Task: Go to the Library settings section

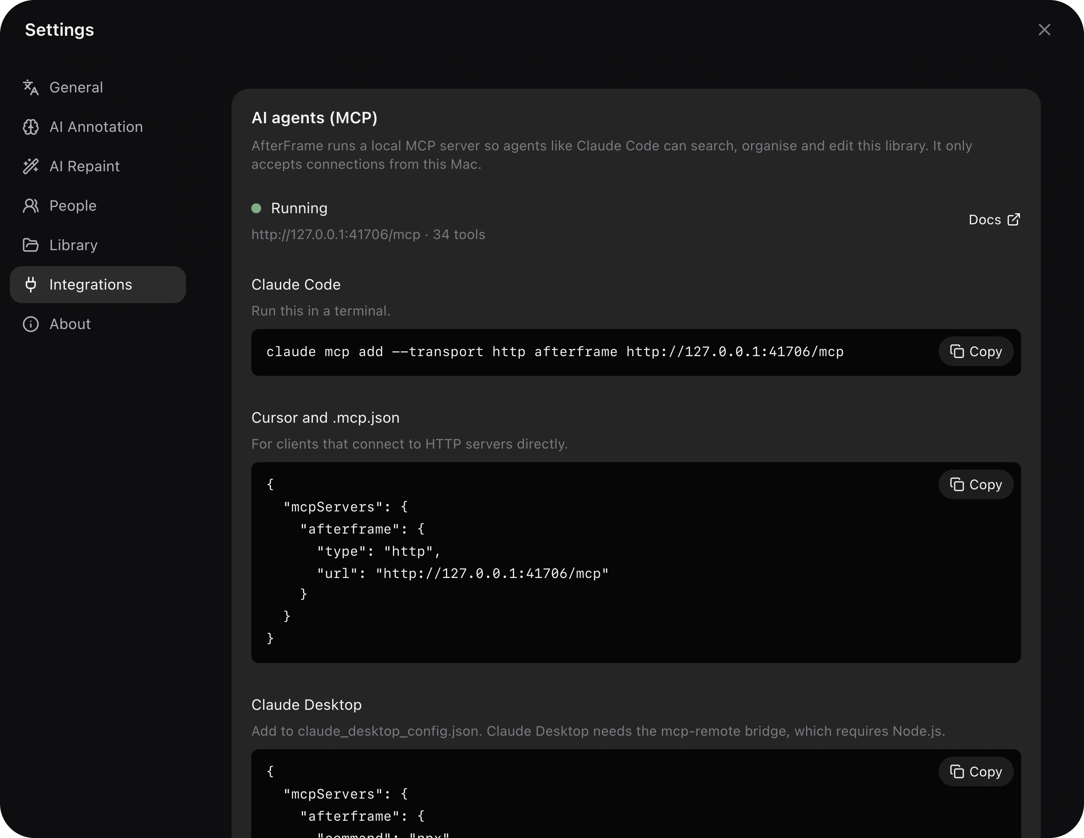Action: (x=98, y=245)
